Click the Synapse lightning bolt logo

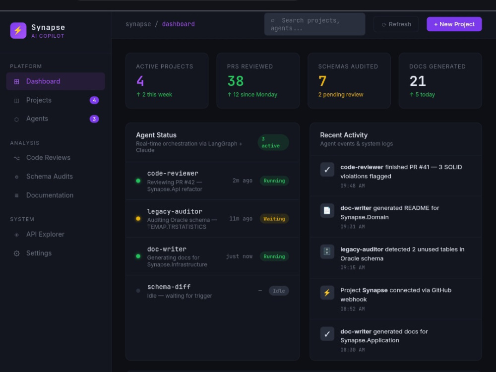(x=18, y=30)
